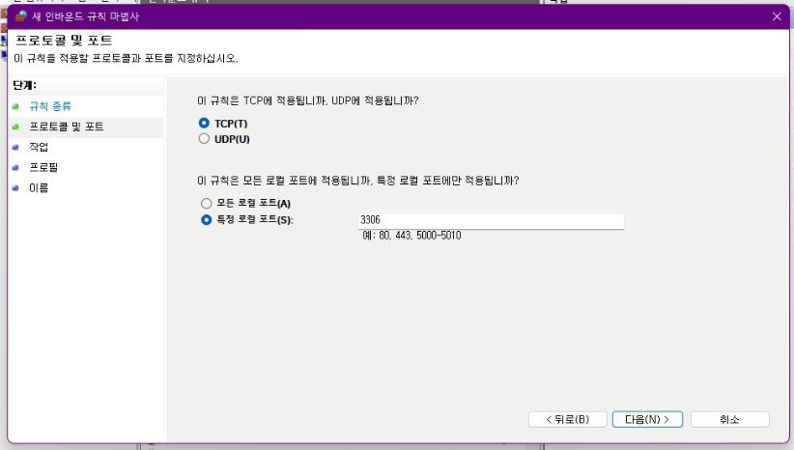Select the UDP(U) radio button
This screenshot has width=794, height=450.
click(204, 139)
